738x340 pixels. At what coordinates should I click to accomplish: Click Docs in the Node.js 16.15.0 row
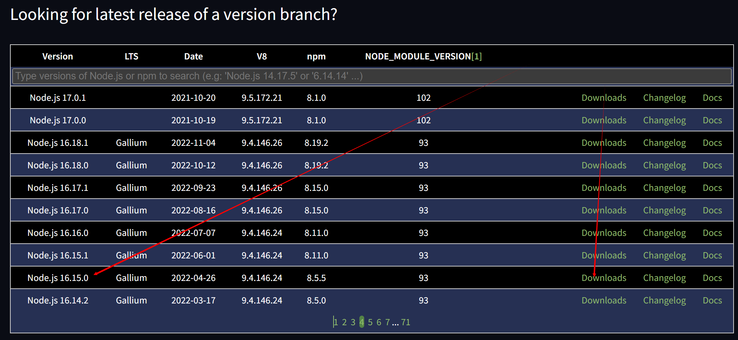712,278
